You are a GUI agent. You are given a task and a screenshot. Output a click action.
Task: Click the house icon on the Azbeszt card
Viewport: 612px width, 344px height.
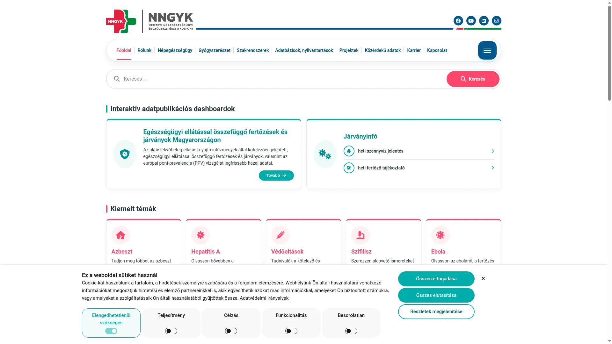tap(121, 235)
